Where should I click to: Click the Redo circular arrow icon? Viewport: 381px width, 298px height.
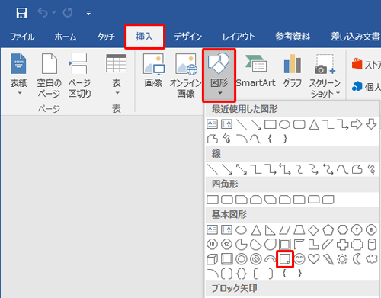(68, 12)
